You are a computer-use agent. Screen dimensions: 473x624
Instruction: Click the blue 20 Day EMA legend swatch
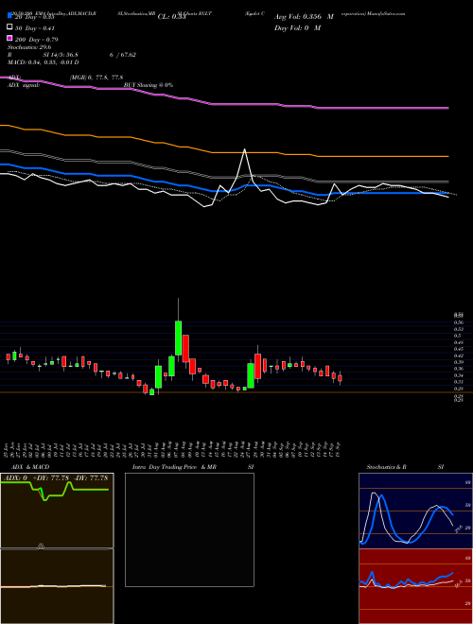(9, 16)
